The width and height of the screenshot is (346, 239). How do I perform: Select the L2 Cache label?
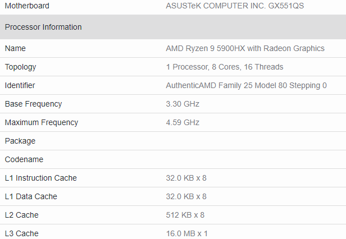(x=21, y=215)
